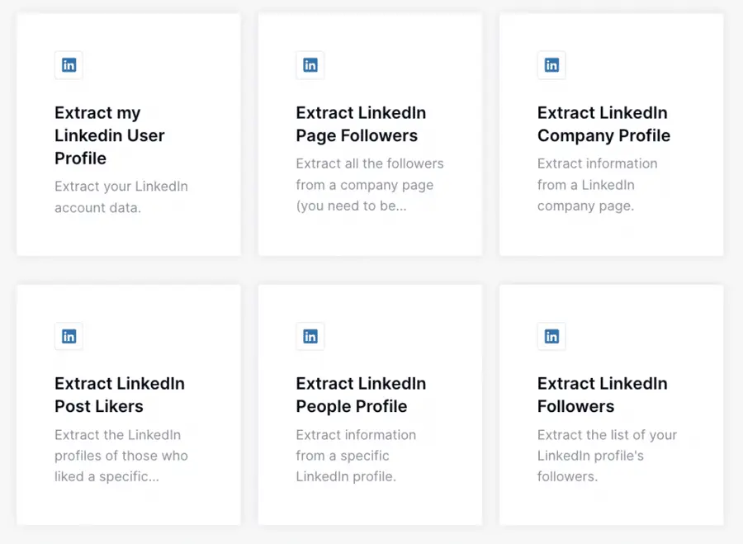Open the Extract LinkedIn People Profile tool
The height and width of the screenshot is (544, 743).
coord(360,395)
